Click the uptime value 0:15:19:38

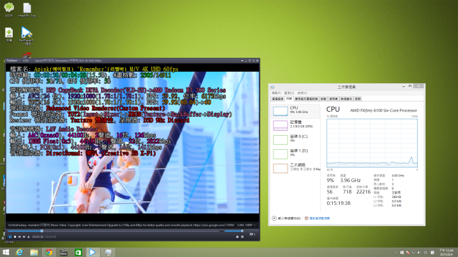point(338,203)
